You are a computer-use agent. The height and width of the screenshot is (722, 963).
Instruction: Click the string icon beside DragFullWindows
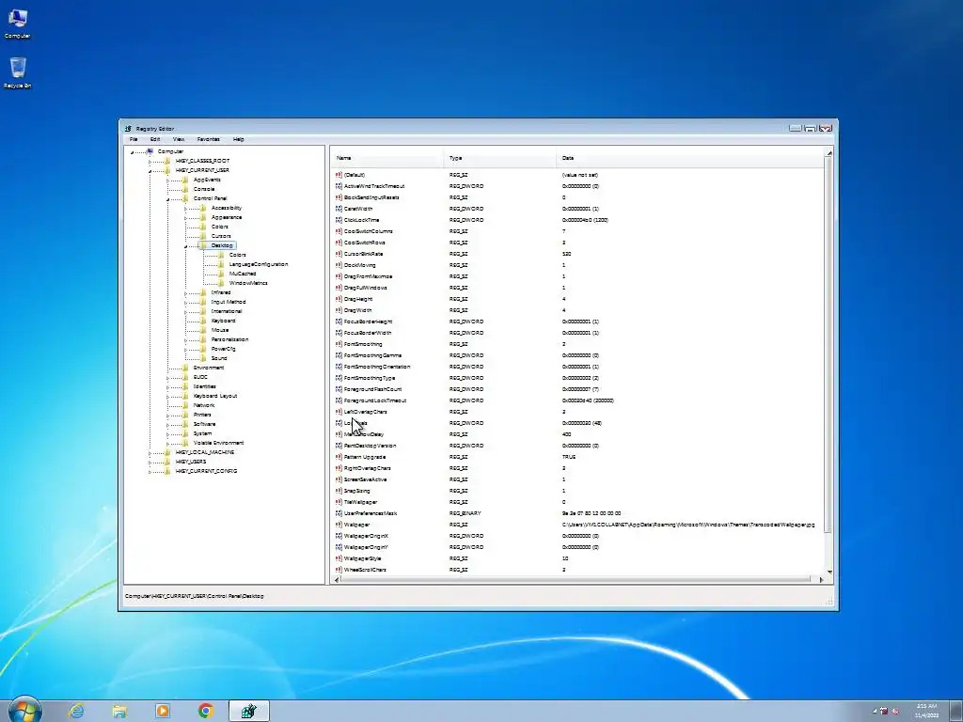tap(339, 288)
